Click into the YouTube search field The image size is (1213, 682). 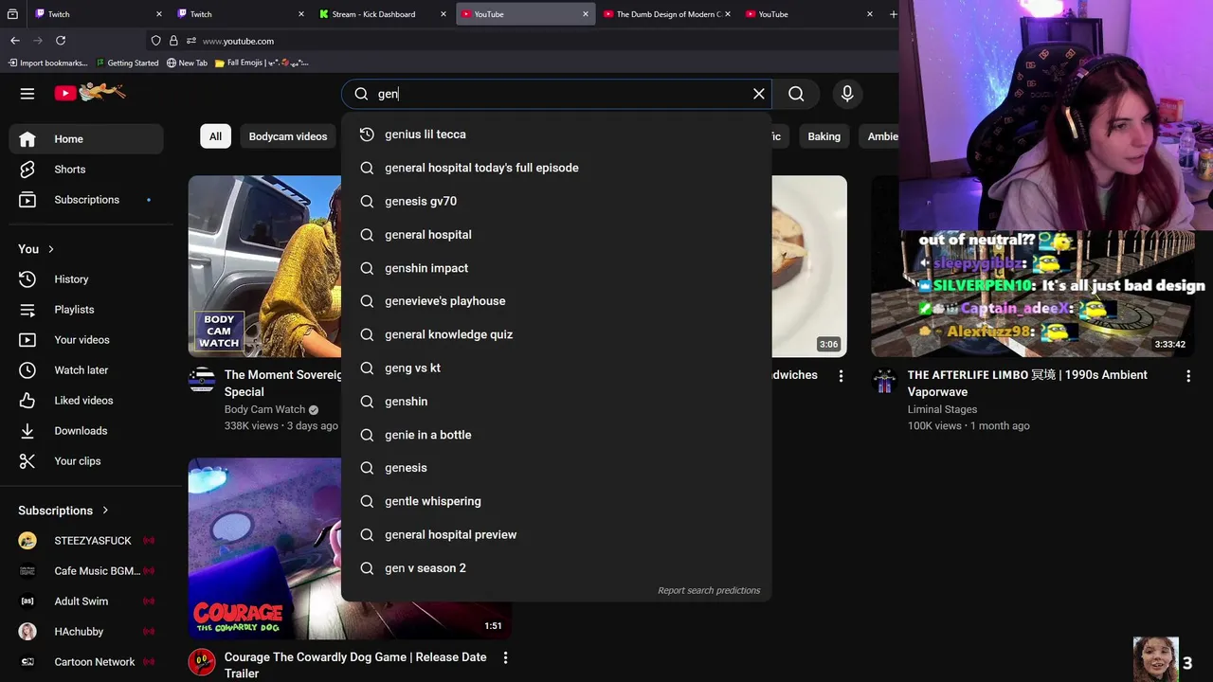tap(559, 94)
